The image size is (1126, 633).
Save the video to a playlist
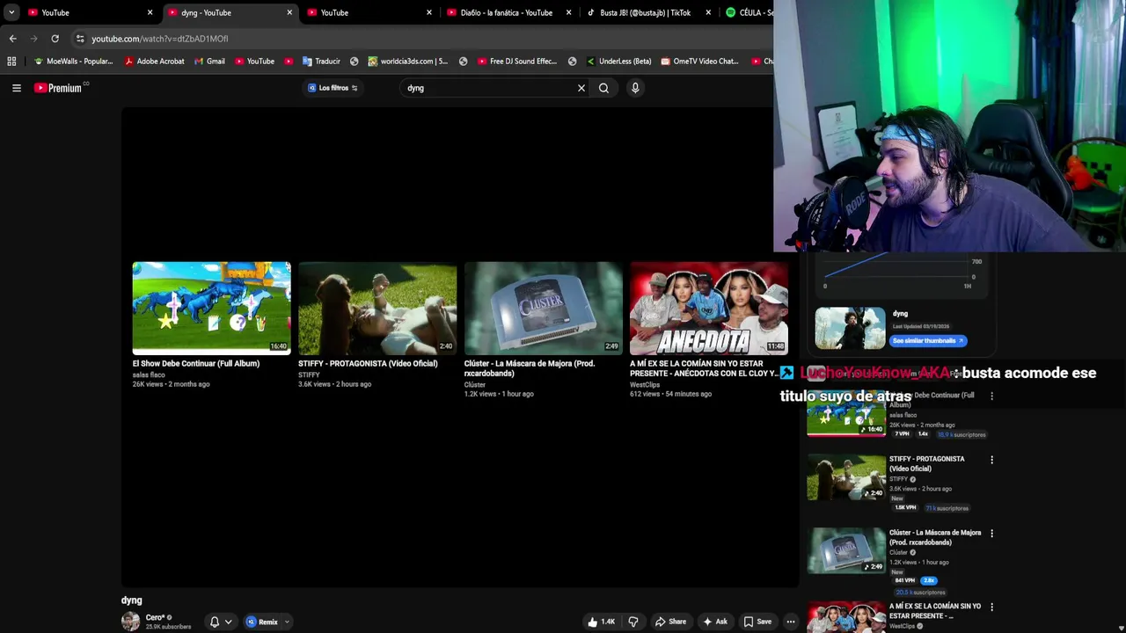tap(757, 622)
